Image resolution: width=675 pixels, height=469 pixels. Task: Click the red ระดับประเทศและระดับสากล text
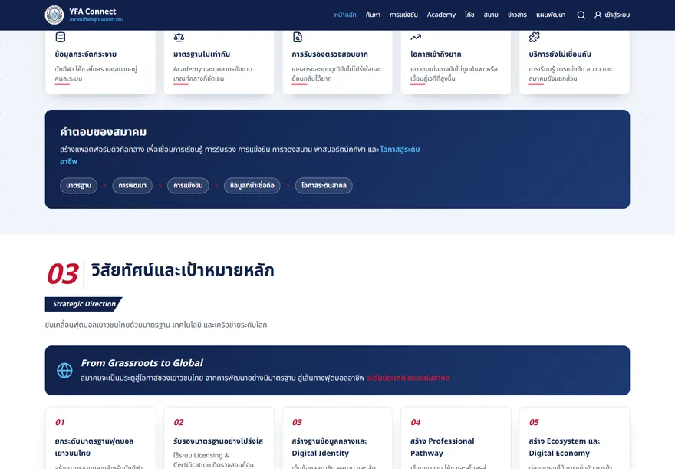pos(408,378)
